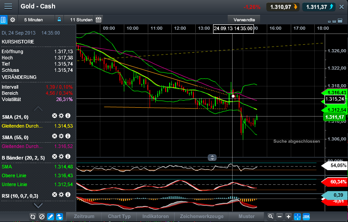This screenshot has width=348, height=222.
Task: Select the Gleitenden Durch... 1.316,52 row
Action: [37, 146]
